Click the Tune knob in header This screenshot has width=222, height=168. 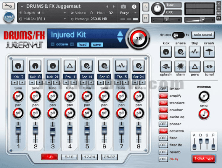click(157, 9)
